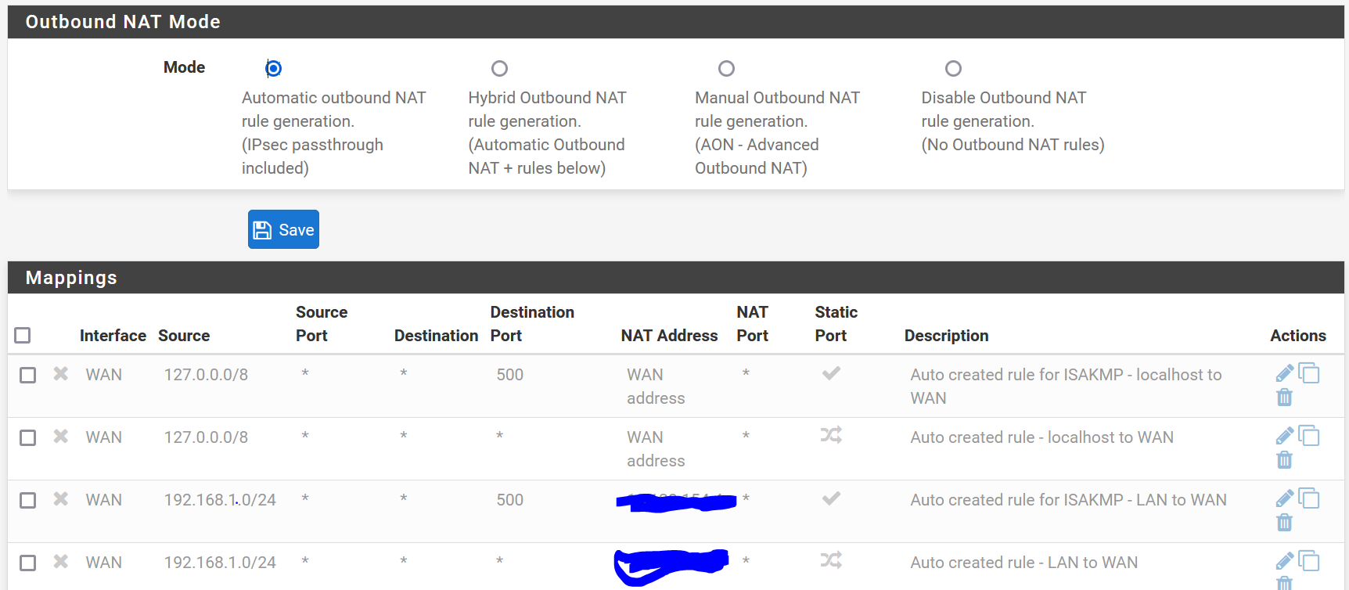The image size is (1349, 590).
Task: Click the Static Port column header
Action: click(x=836, y=324)
